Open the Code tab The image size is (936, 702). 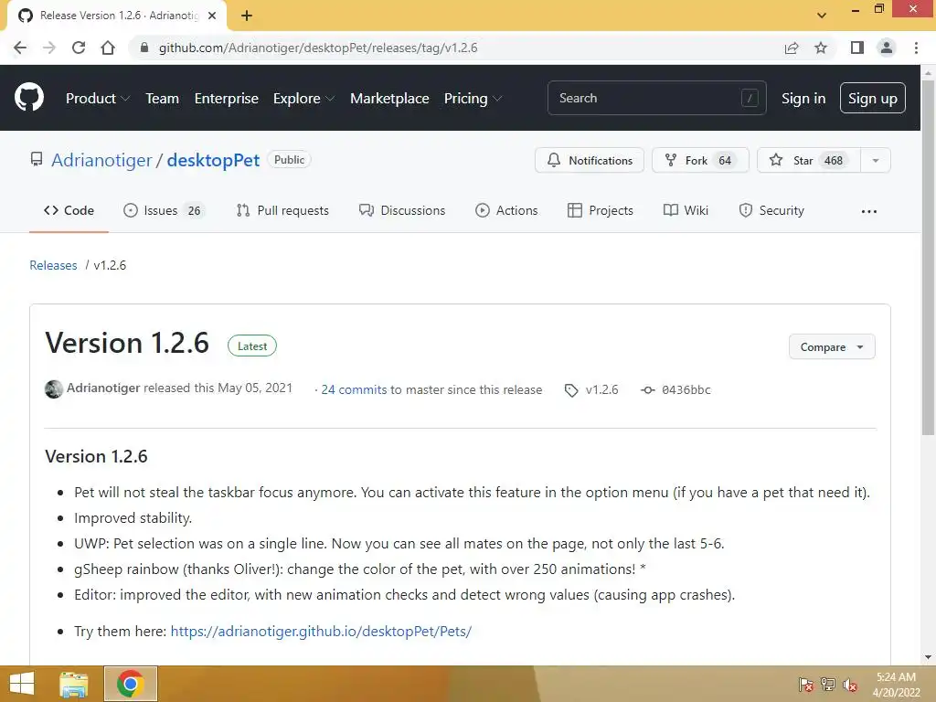(x=69, y=211)
